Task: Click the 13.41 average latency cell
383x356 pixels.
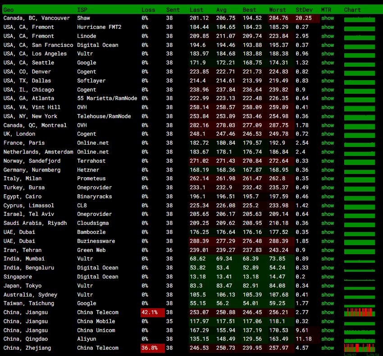Action: pyautogui.click(x=225, y=277)
